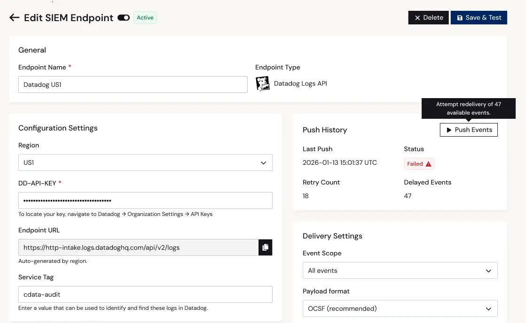The height and width of the screenshot is (323, 526).
Task: Click the Configuration Settings heading
Action: [x=58, y=128]
